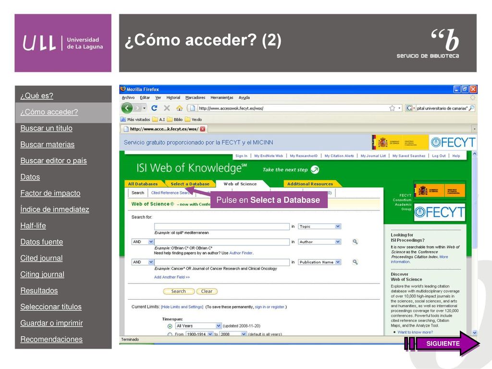Click the Publication Name lookup magnifier icon
Image resolution: width=492 pixels, height=369 pixels.
(355, 262)
